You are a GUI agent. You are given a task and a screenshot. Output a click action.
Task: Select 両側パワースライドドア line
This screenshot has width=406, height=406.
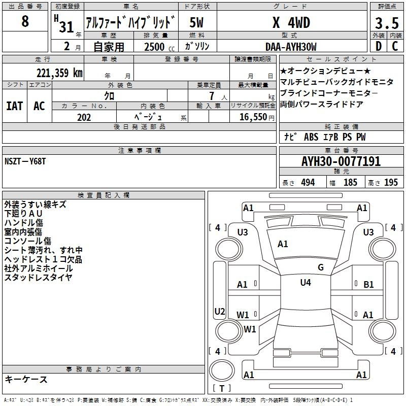pos(322,104)
